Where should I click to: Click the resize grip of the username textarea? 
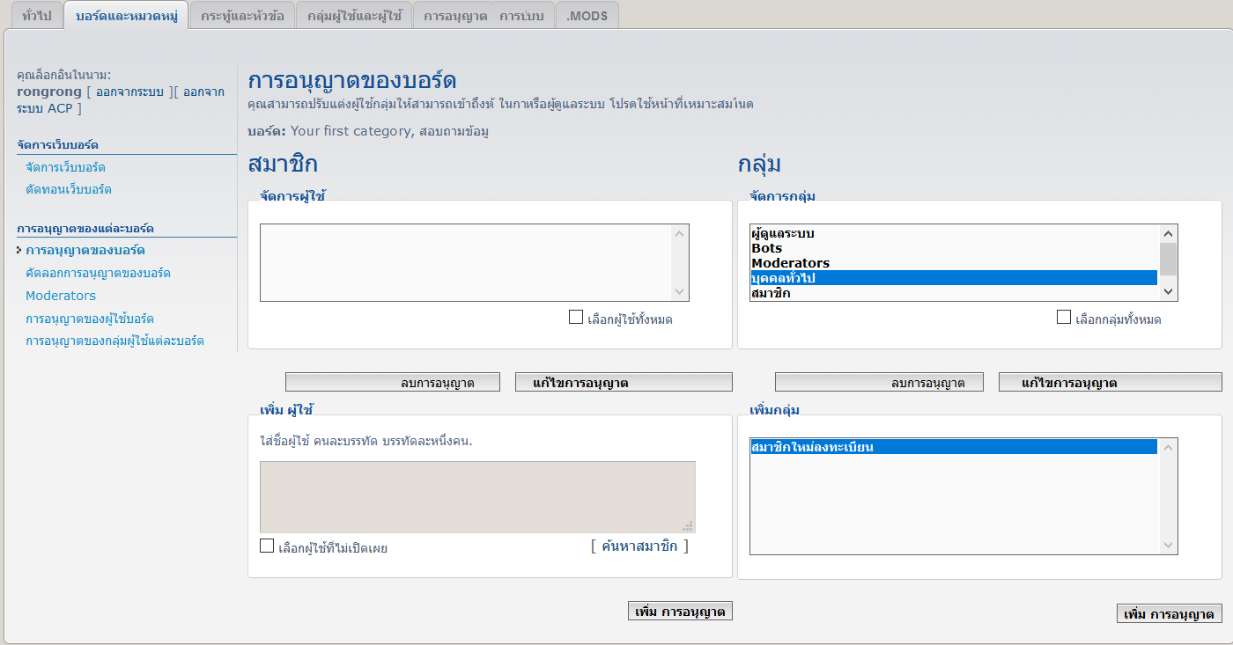click(x=689, y=526)
